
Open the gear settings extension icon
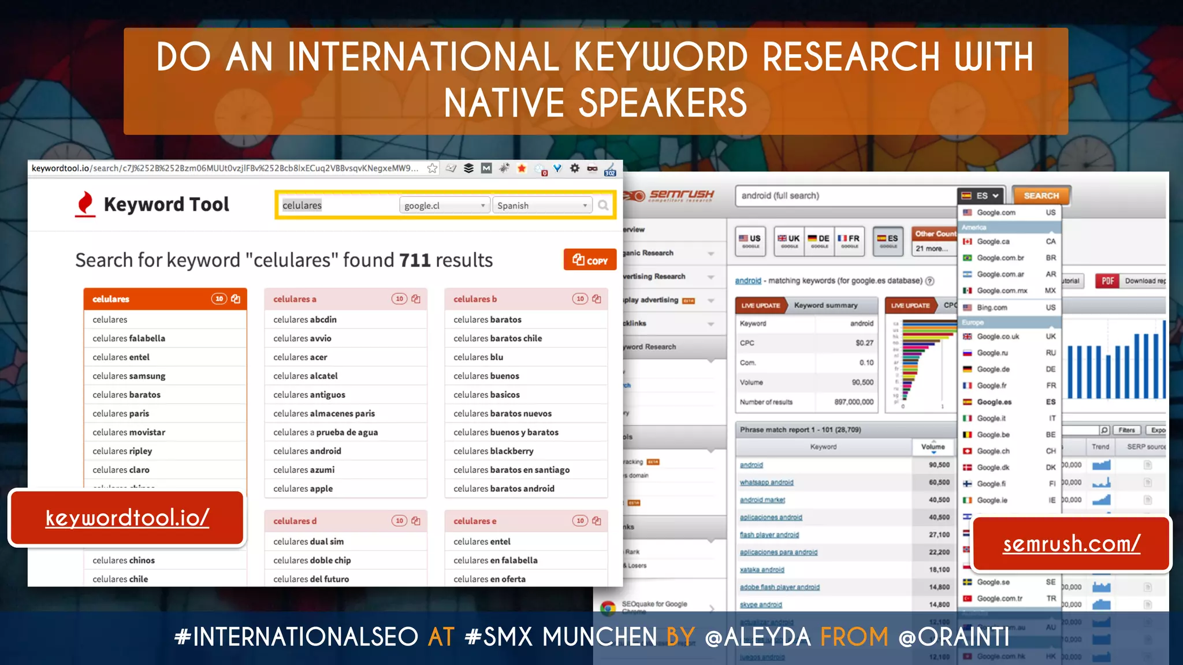click(575, 168)
